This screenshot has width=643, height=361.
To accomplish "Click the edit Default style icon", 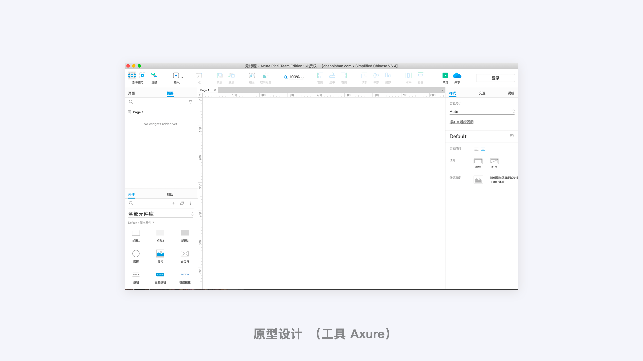I will click(x=512, y=136).
